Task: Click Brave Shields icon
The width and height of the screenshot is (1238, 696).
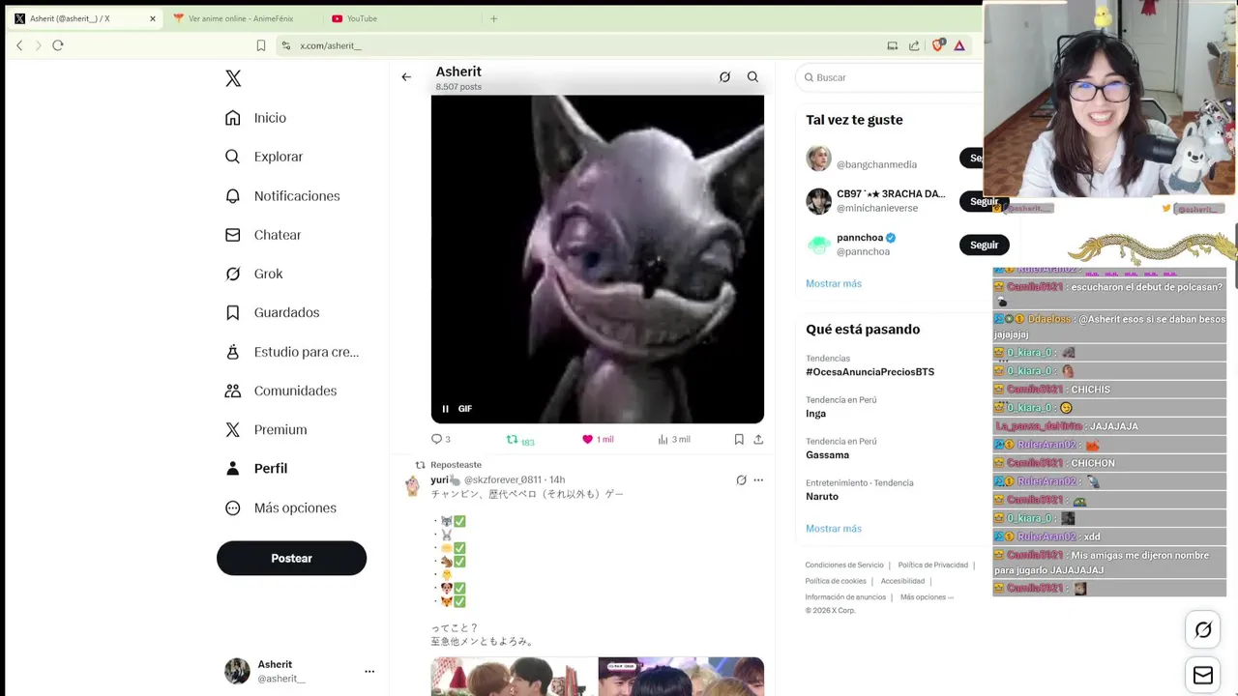Action: [x=937, y=45]
